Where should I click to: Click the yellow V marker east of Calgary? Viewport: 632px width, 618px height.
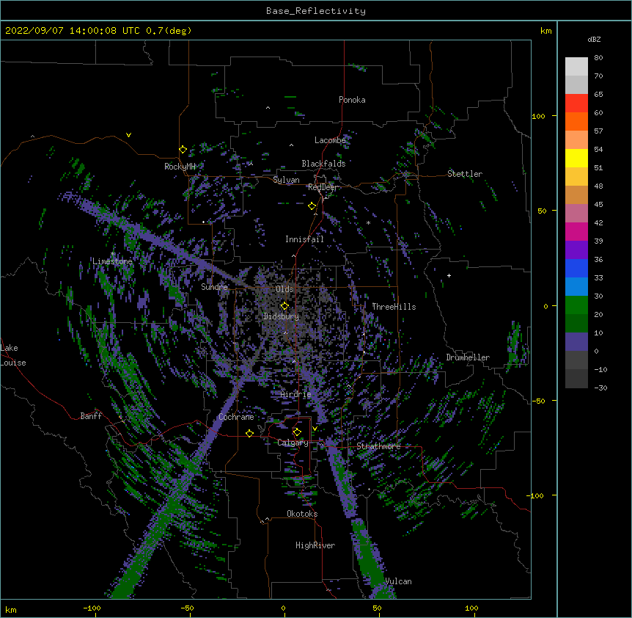315,429
